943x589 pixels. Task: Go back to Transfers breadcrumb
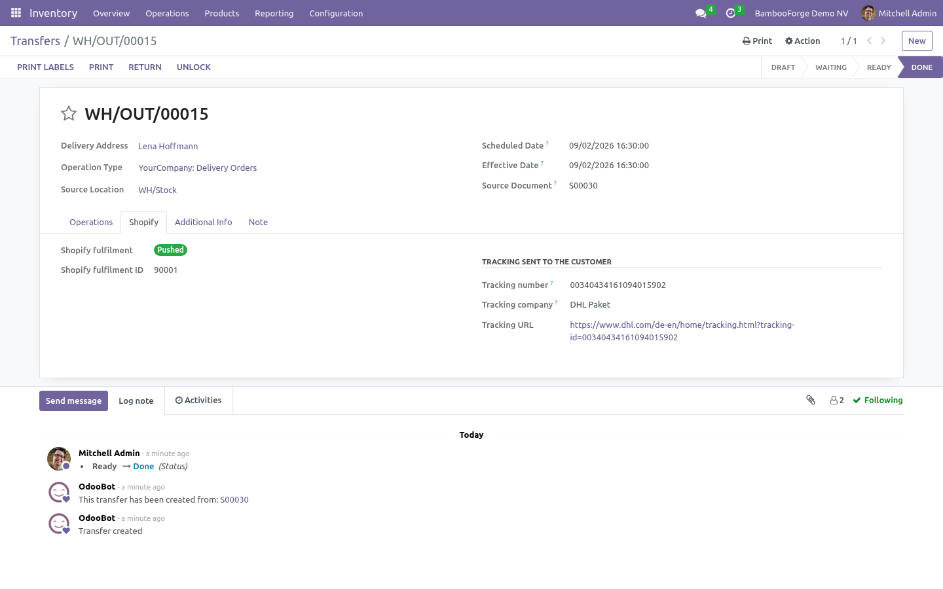35,41
